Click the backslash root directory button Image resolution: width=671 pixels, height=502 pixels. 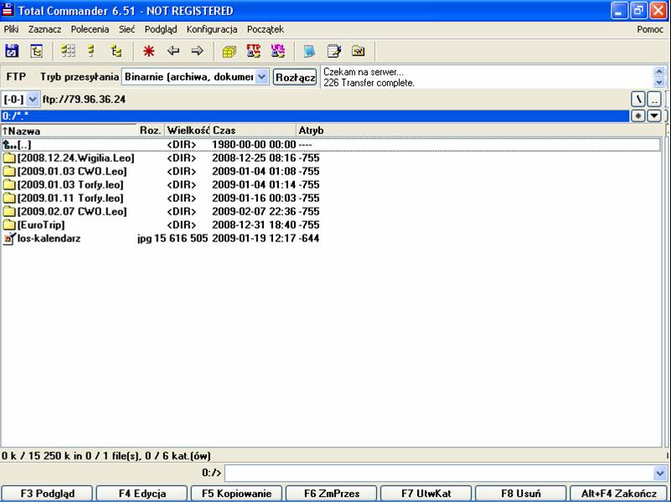pyautogui.click(x=638, y=99)
